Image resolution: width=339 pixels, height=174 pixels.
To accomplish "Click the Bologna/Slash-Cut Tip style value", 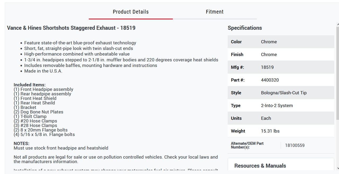I will click(x=284, y=93).
